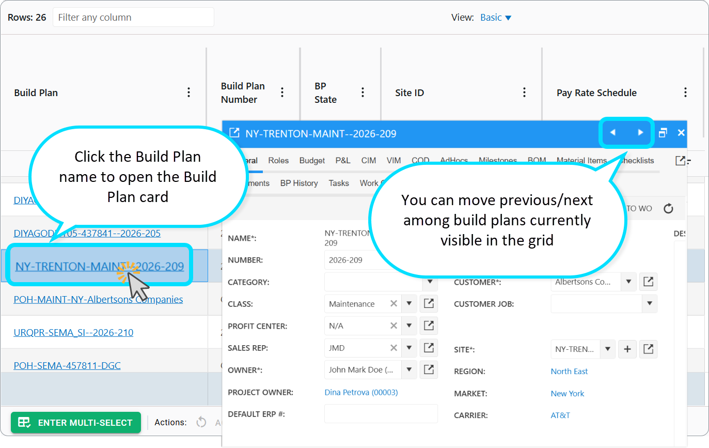The height and width of the screenshot is (448, 709).
Task: Expand the Customer Job dropdown
Action: pos(650,304)
